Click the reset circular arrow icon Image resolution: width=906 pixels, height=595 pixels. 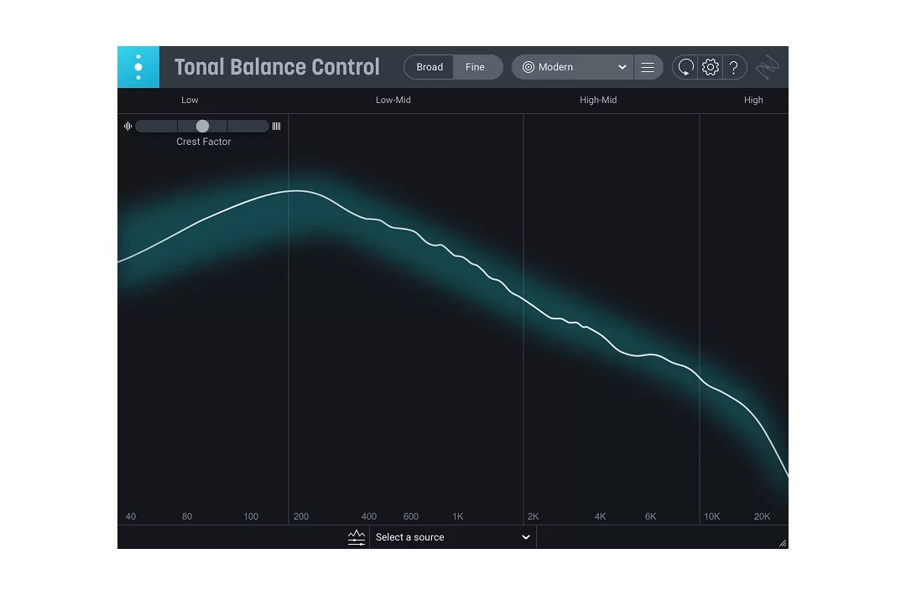tap(685, 67)
